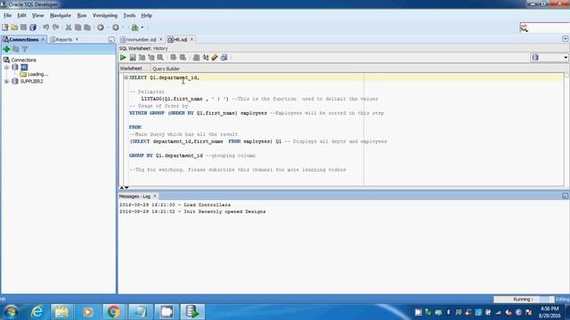Open the Edit menu

tap(21, 15)
